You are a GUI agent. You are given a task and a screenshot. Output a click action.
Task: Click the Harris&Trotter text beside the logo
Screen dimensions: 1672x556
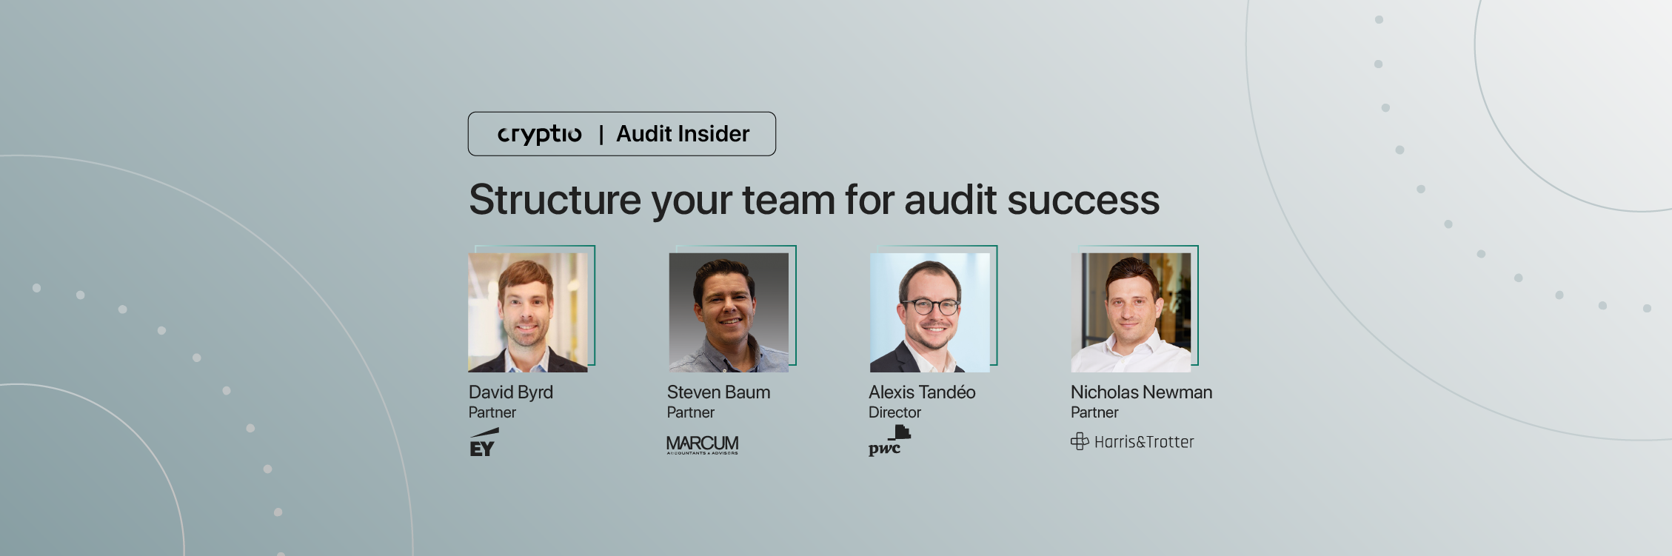pyautogui.click(x=1144, y=442)
